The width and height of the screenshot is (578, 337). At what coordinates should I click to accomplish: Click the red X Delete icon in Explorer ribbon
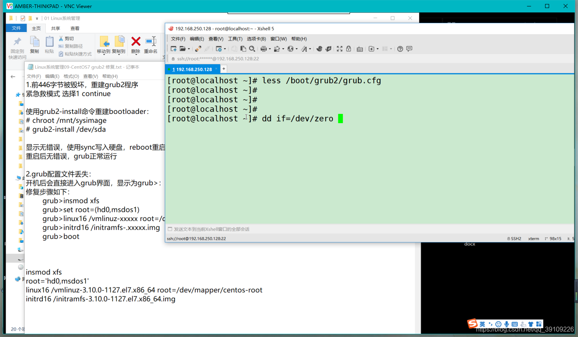(136, 41)
